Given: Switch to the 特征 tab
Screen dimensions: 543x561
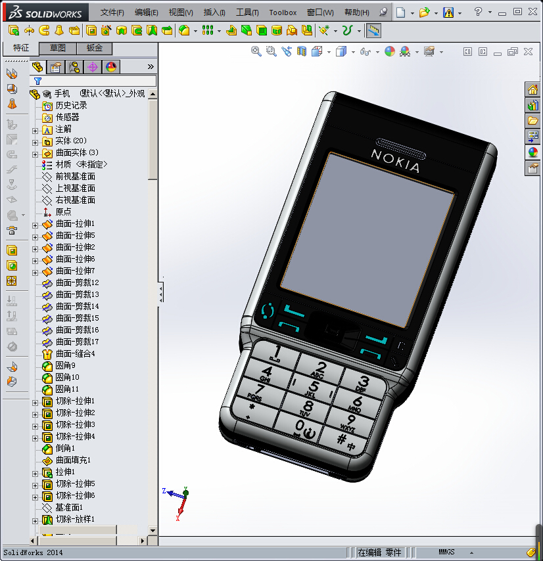Looking at the screenshot, I should pyautogui.click(x=21, y=48).
